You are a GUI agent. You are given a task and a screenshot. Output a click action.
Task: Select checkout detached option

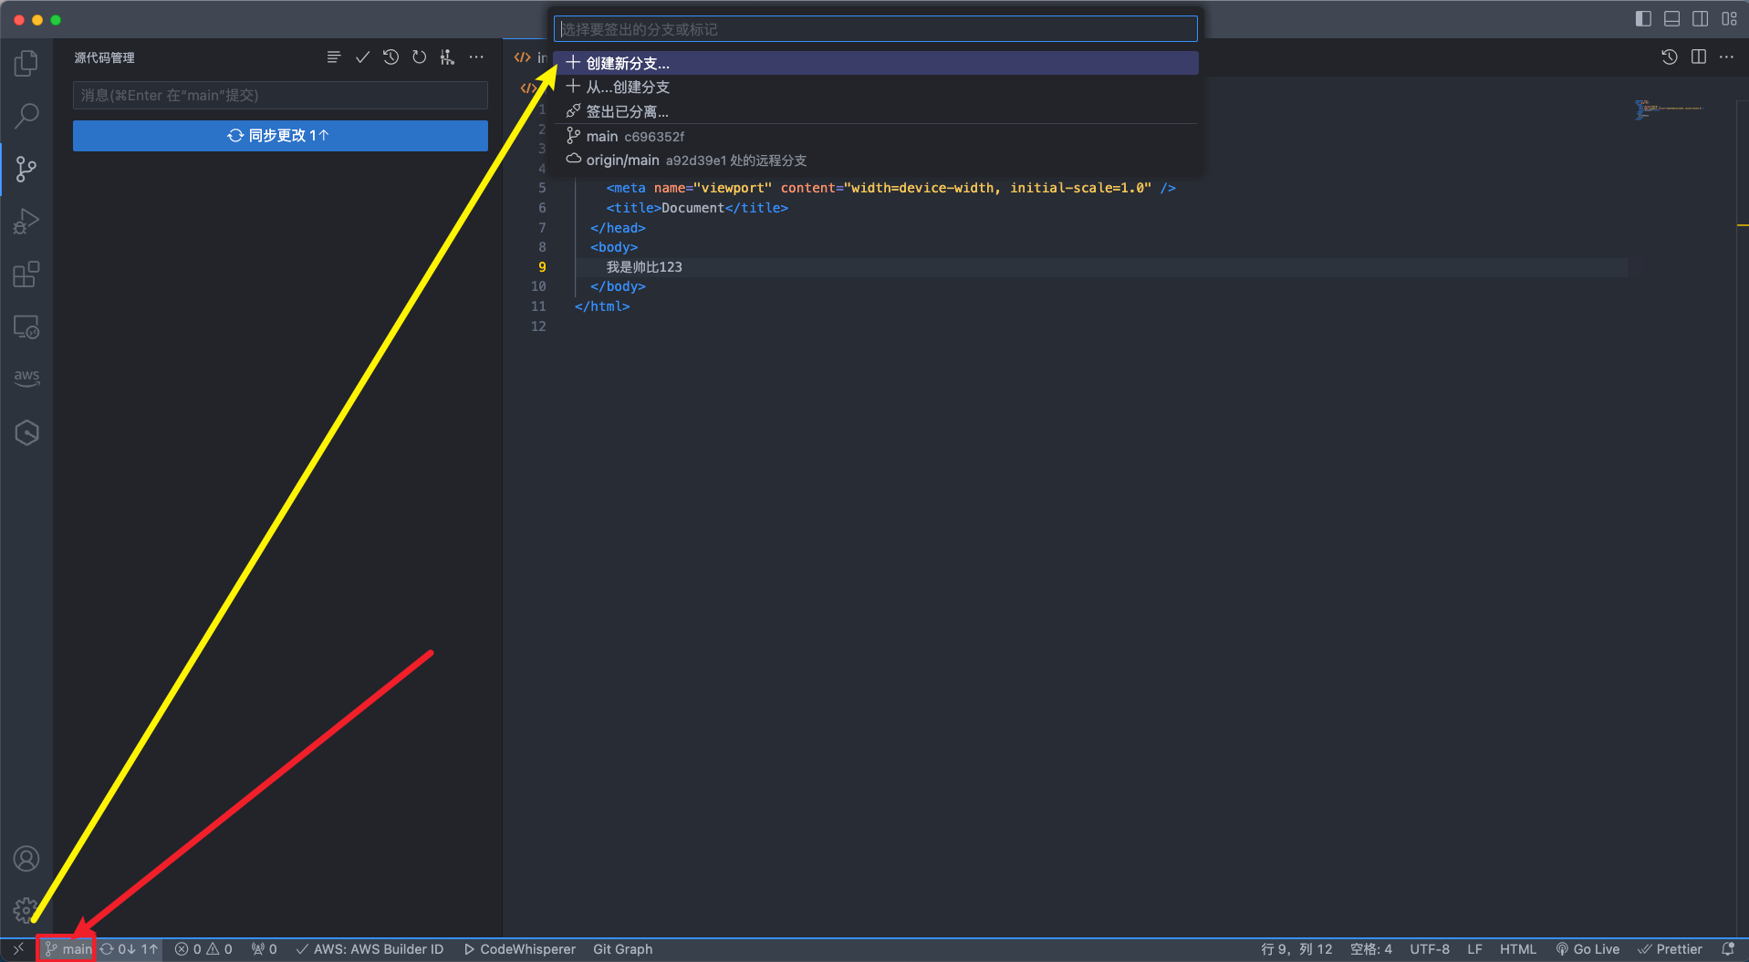[x=876, y=111]
